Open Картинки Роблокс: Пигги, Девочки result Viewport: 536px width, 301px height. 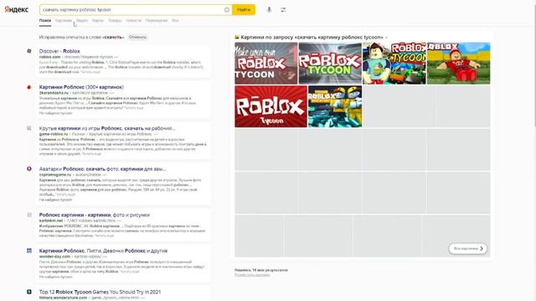(103, 251)
